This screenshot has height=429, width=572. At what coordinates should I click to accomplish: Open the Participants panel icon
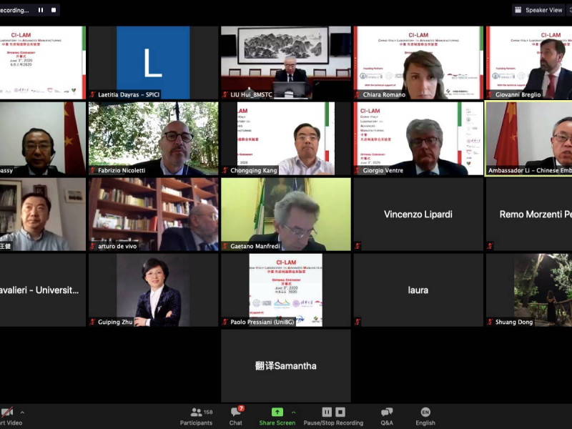[196, 413]
